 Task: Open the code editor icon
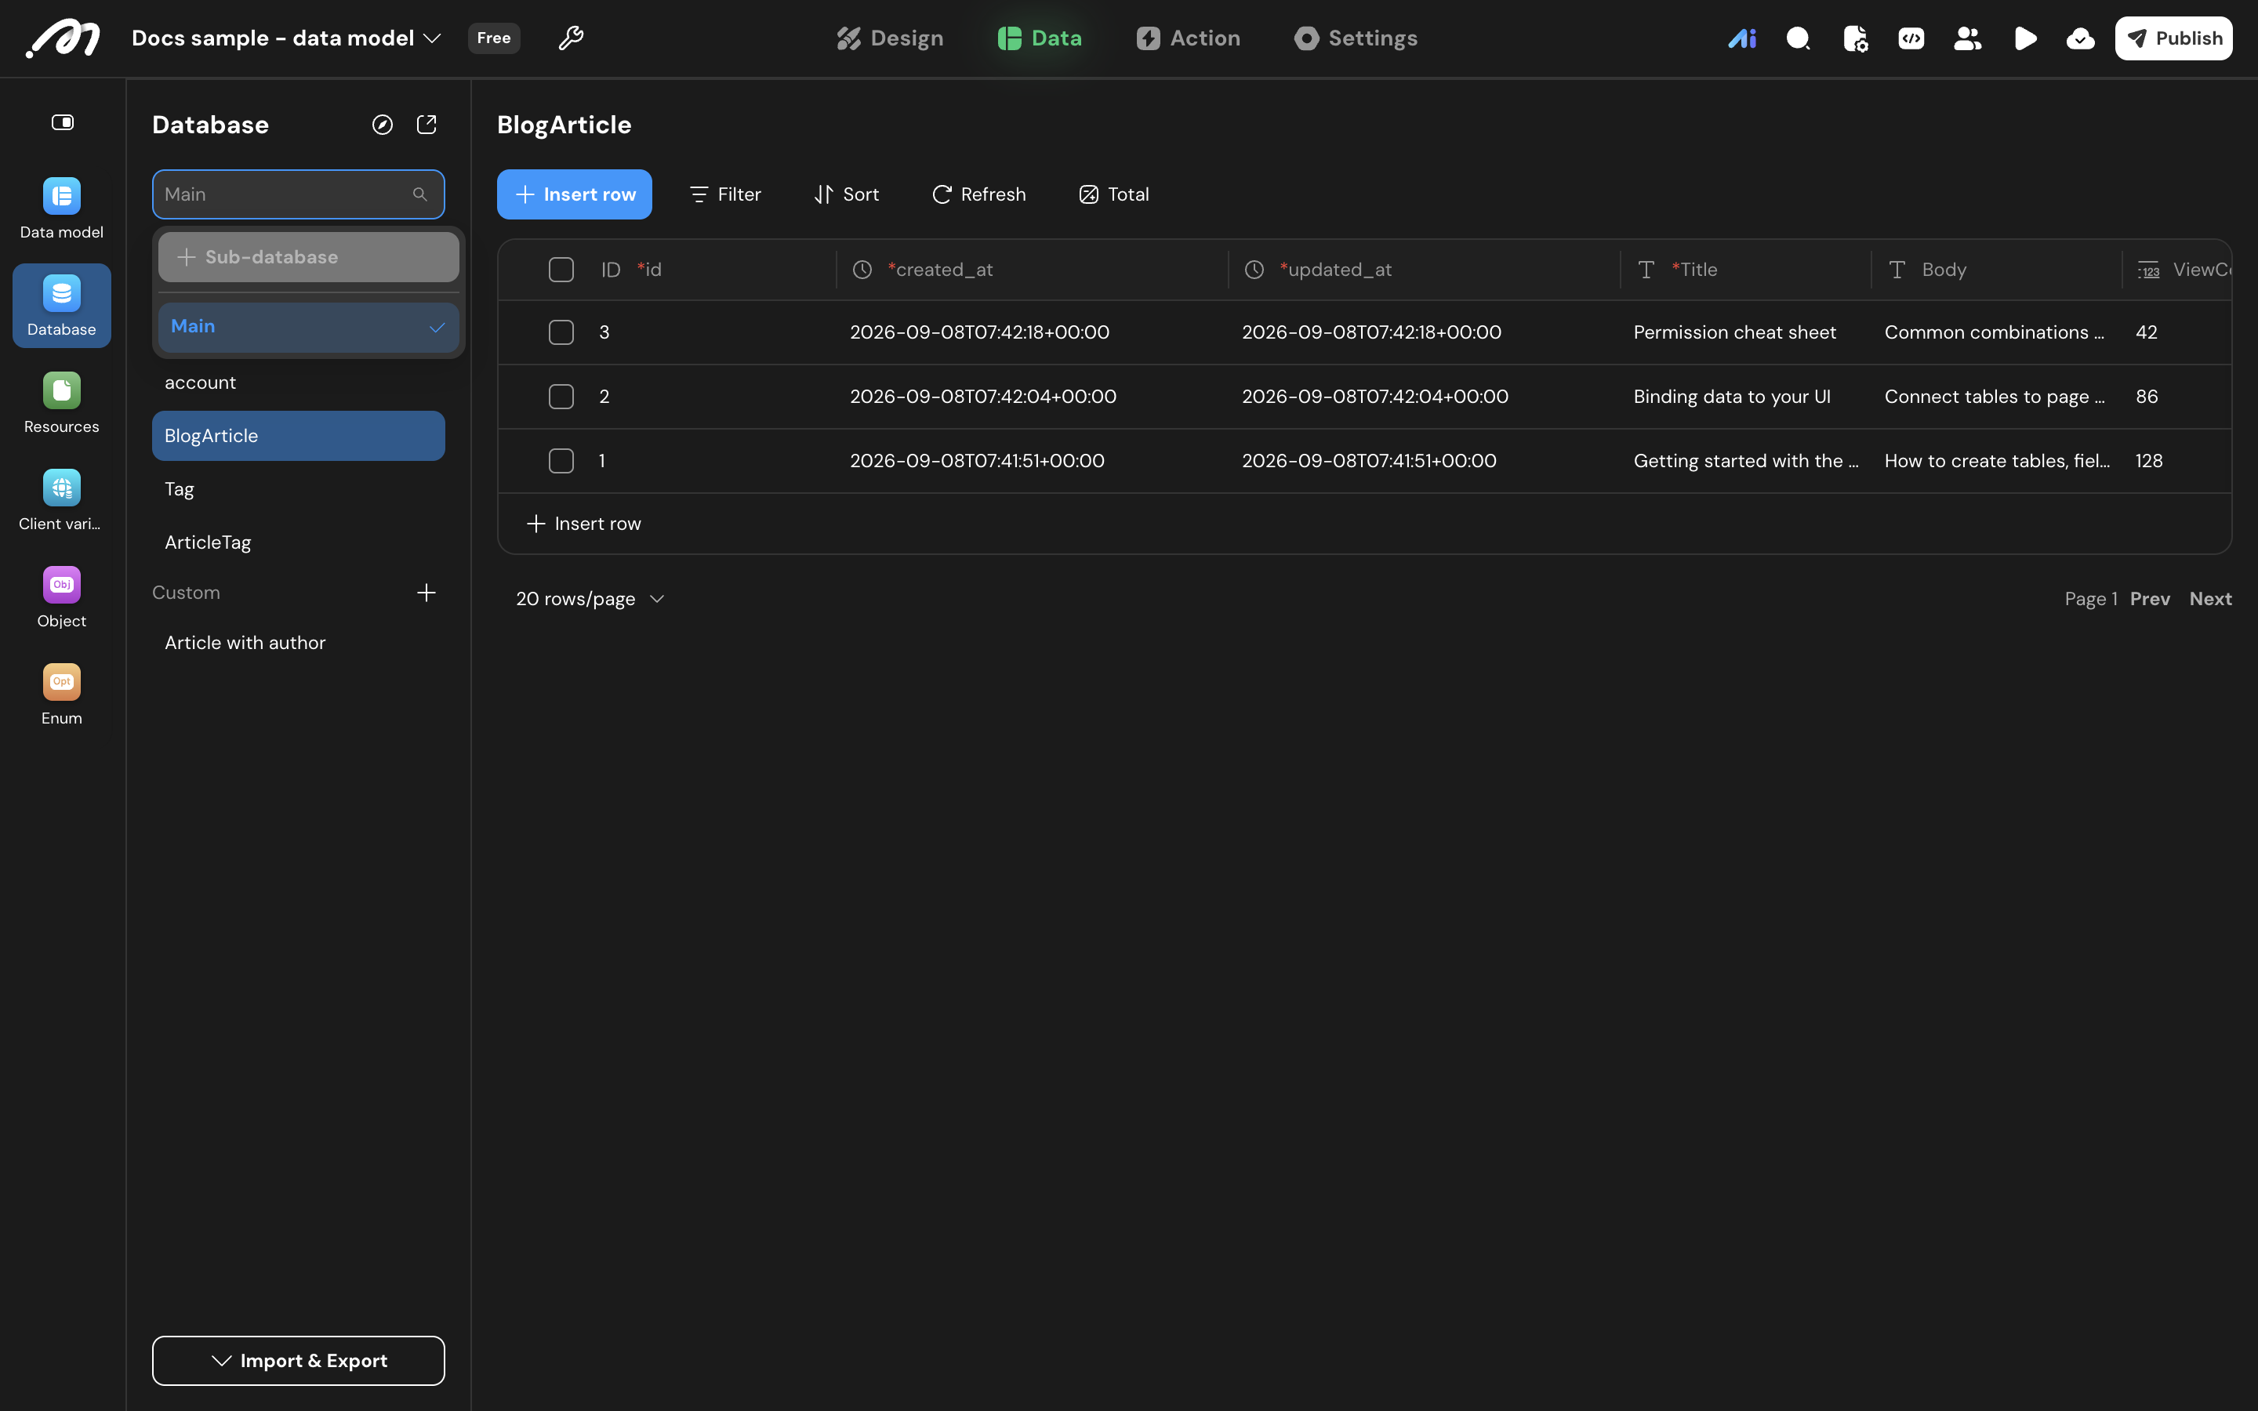pyautogui.click(x=1911, y=38)
